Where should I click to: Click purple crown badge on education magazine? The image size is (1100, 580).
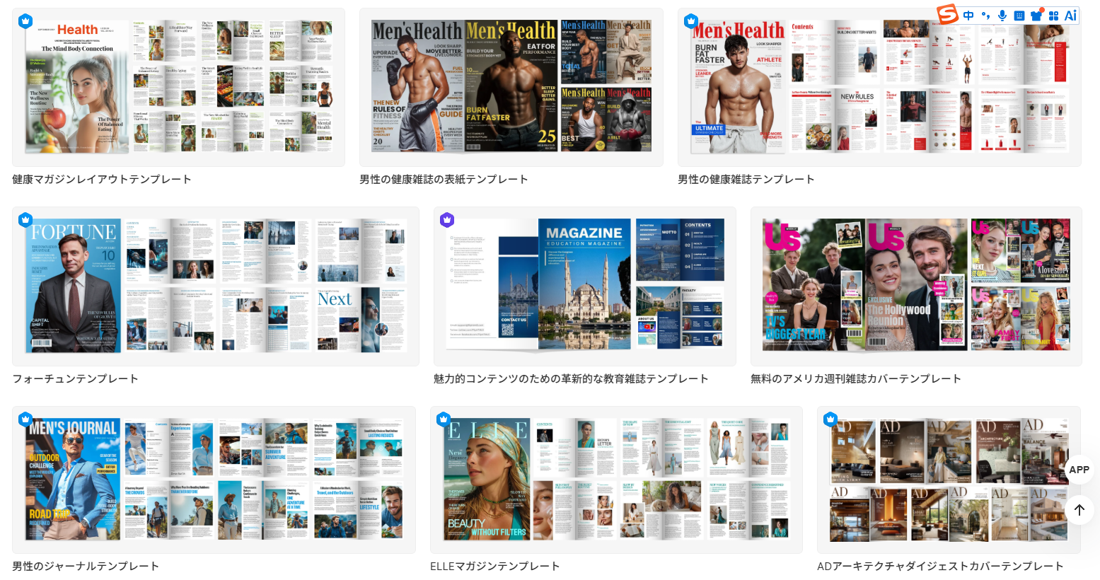446,219
